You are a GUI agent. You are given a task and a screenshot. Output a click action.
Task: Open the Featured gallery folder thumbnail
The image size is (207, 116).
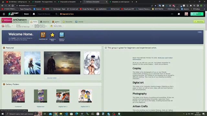[x=18, y=96]
